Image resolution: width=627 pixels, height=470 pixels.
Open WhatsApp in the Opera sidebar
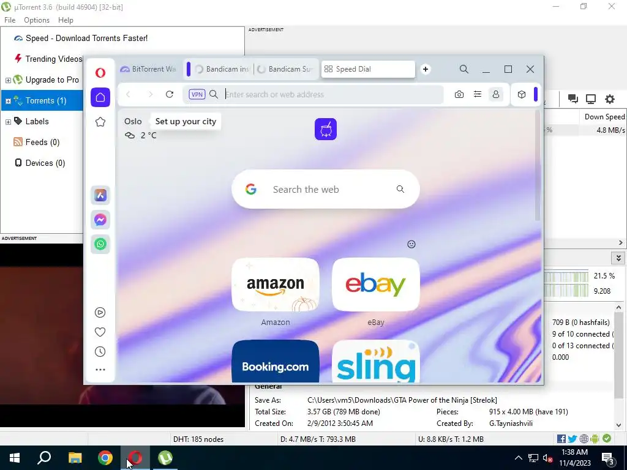[100, 244]
